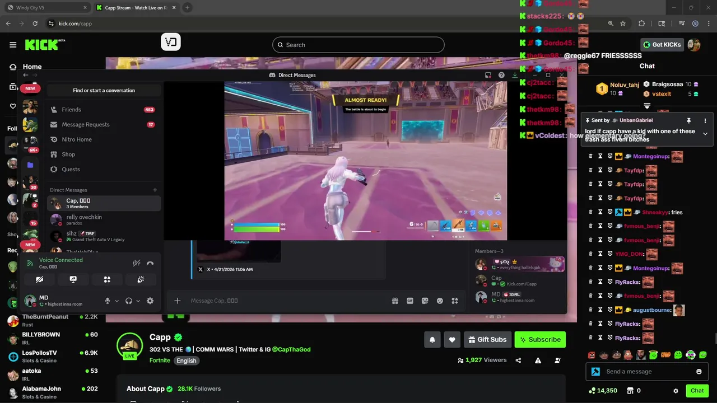Open Shop in Discord
This screenshot has height=403, width=717.
(x=104, y=154)
